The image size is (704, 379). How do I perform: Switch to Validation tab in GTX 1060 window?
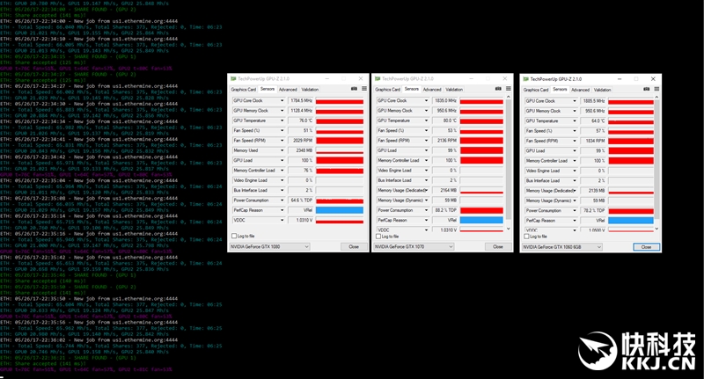point(602,90)
